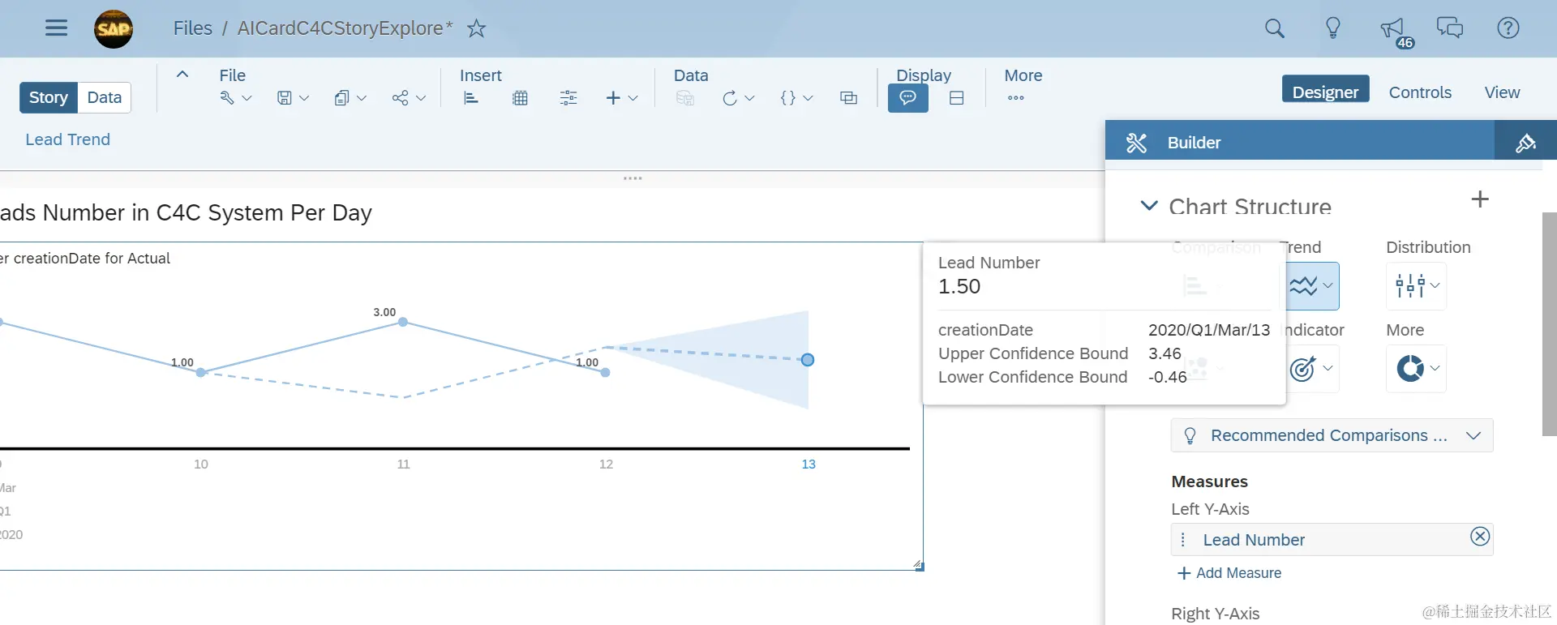Open the help question mark
Image resolution: width=1557 pixels, height=625 pixels.
click(1508, 28)
